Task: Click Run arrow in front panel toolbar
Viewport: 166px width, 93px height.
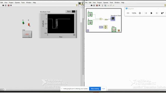Action: click(3, 5)
